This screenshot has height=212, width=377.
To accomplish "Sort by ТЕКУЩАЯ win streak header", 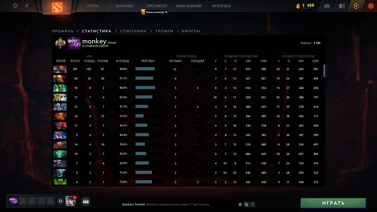I will point(197,61).
